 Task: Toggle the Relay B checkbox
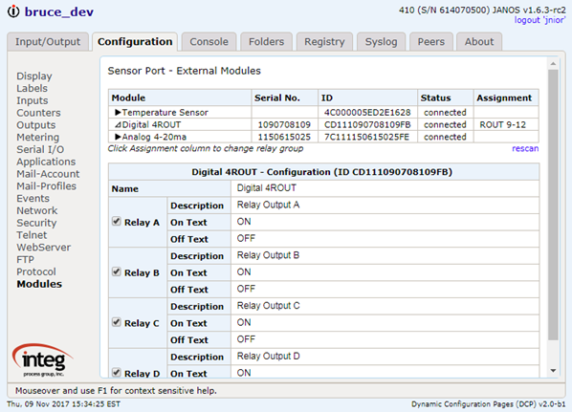(x=117, y=271)
